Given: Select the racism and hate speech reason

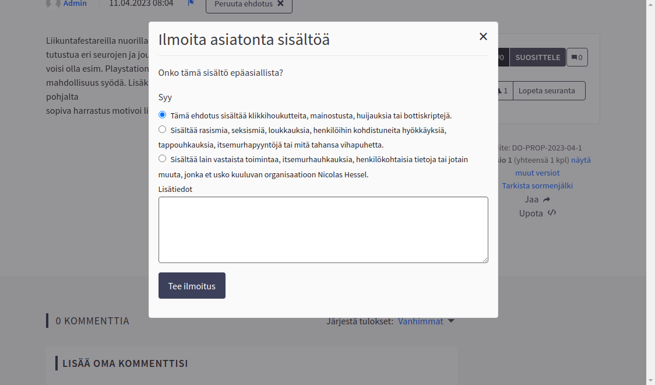Looking at the screenshot, I should [x=163, y=130].
